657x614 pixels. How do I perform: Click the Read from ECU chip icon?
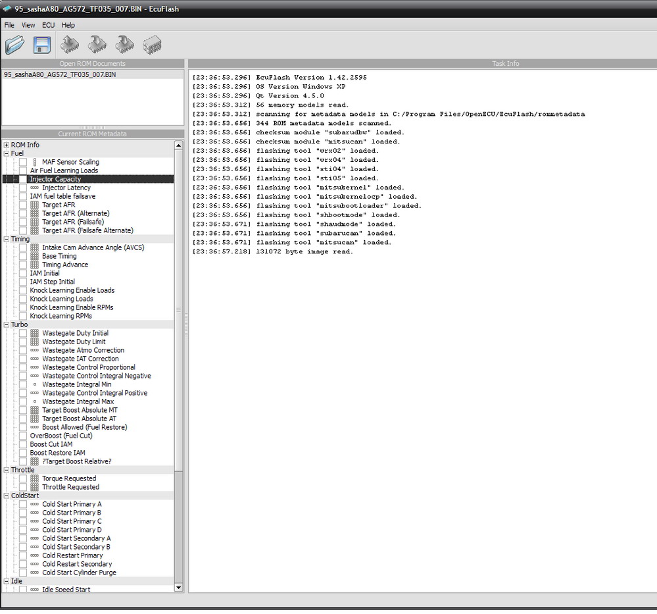[70, 45]
